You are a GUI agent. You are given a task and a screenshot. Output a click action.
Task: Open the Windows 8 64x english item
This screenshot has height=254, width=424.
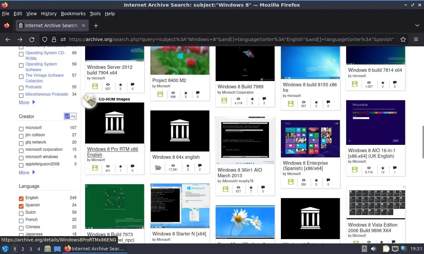point(176,157)
